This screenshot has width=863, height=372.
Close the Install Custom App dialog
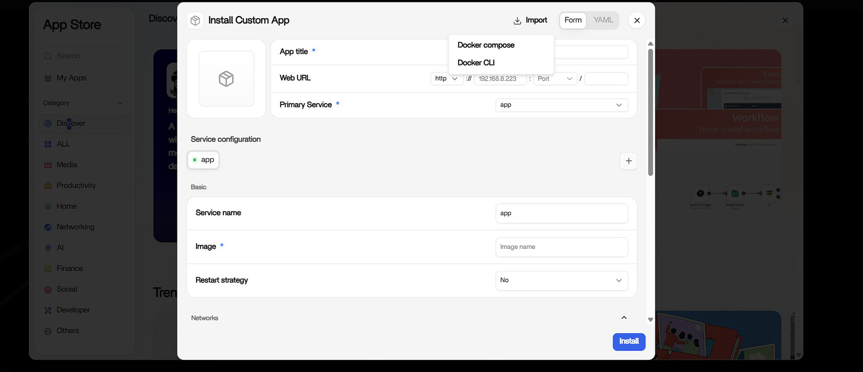(637, 20)
